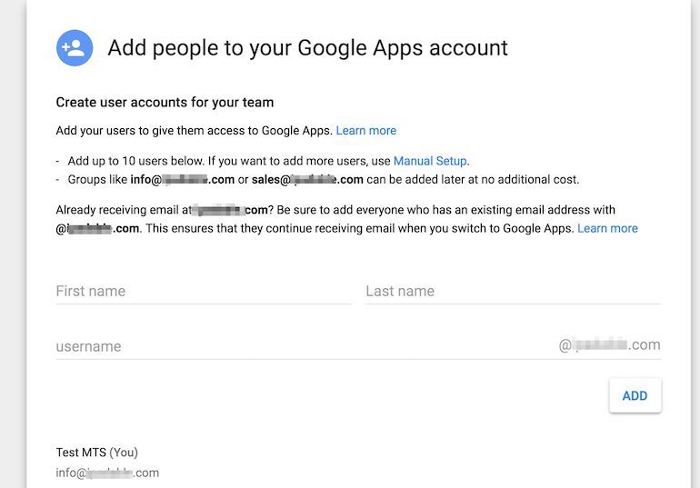This screenshot has width=700, height=488.
Task: Click the domain suffix beside the username field
Action: pos(609,344)
